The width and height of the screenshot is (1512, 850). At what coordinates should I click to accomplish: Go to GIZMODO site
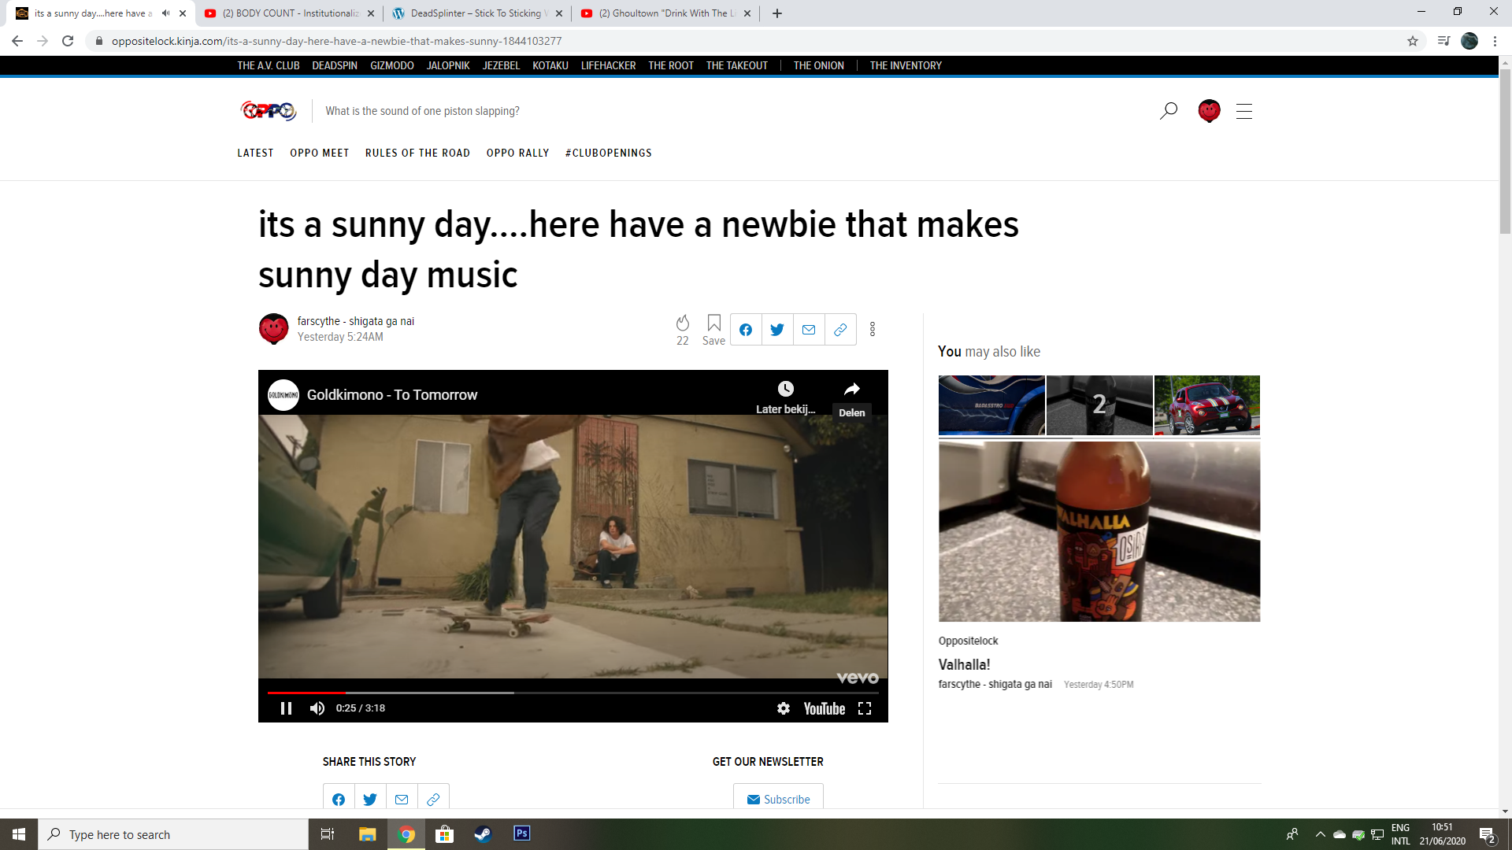[x=392, y=65]
